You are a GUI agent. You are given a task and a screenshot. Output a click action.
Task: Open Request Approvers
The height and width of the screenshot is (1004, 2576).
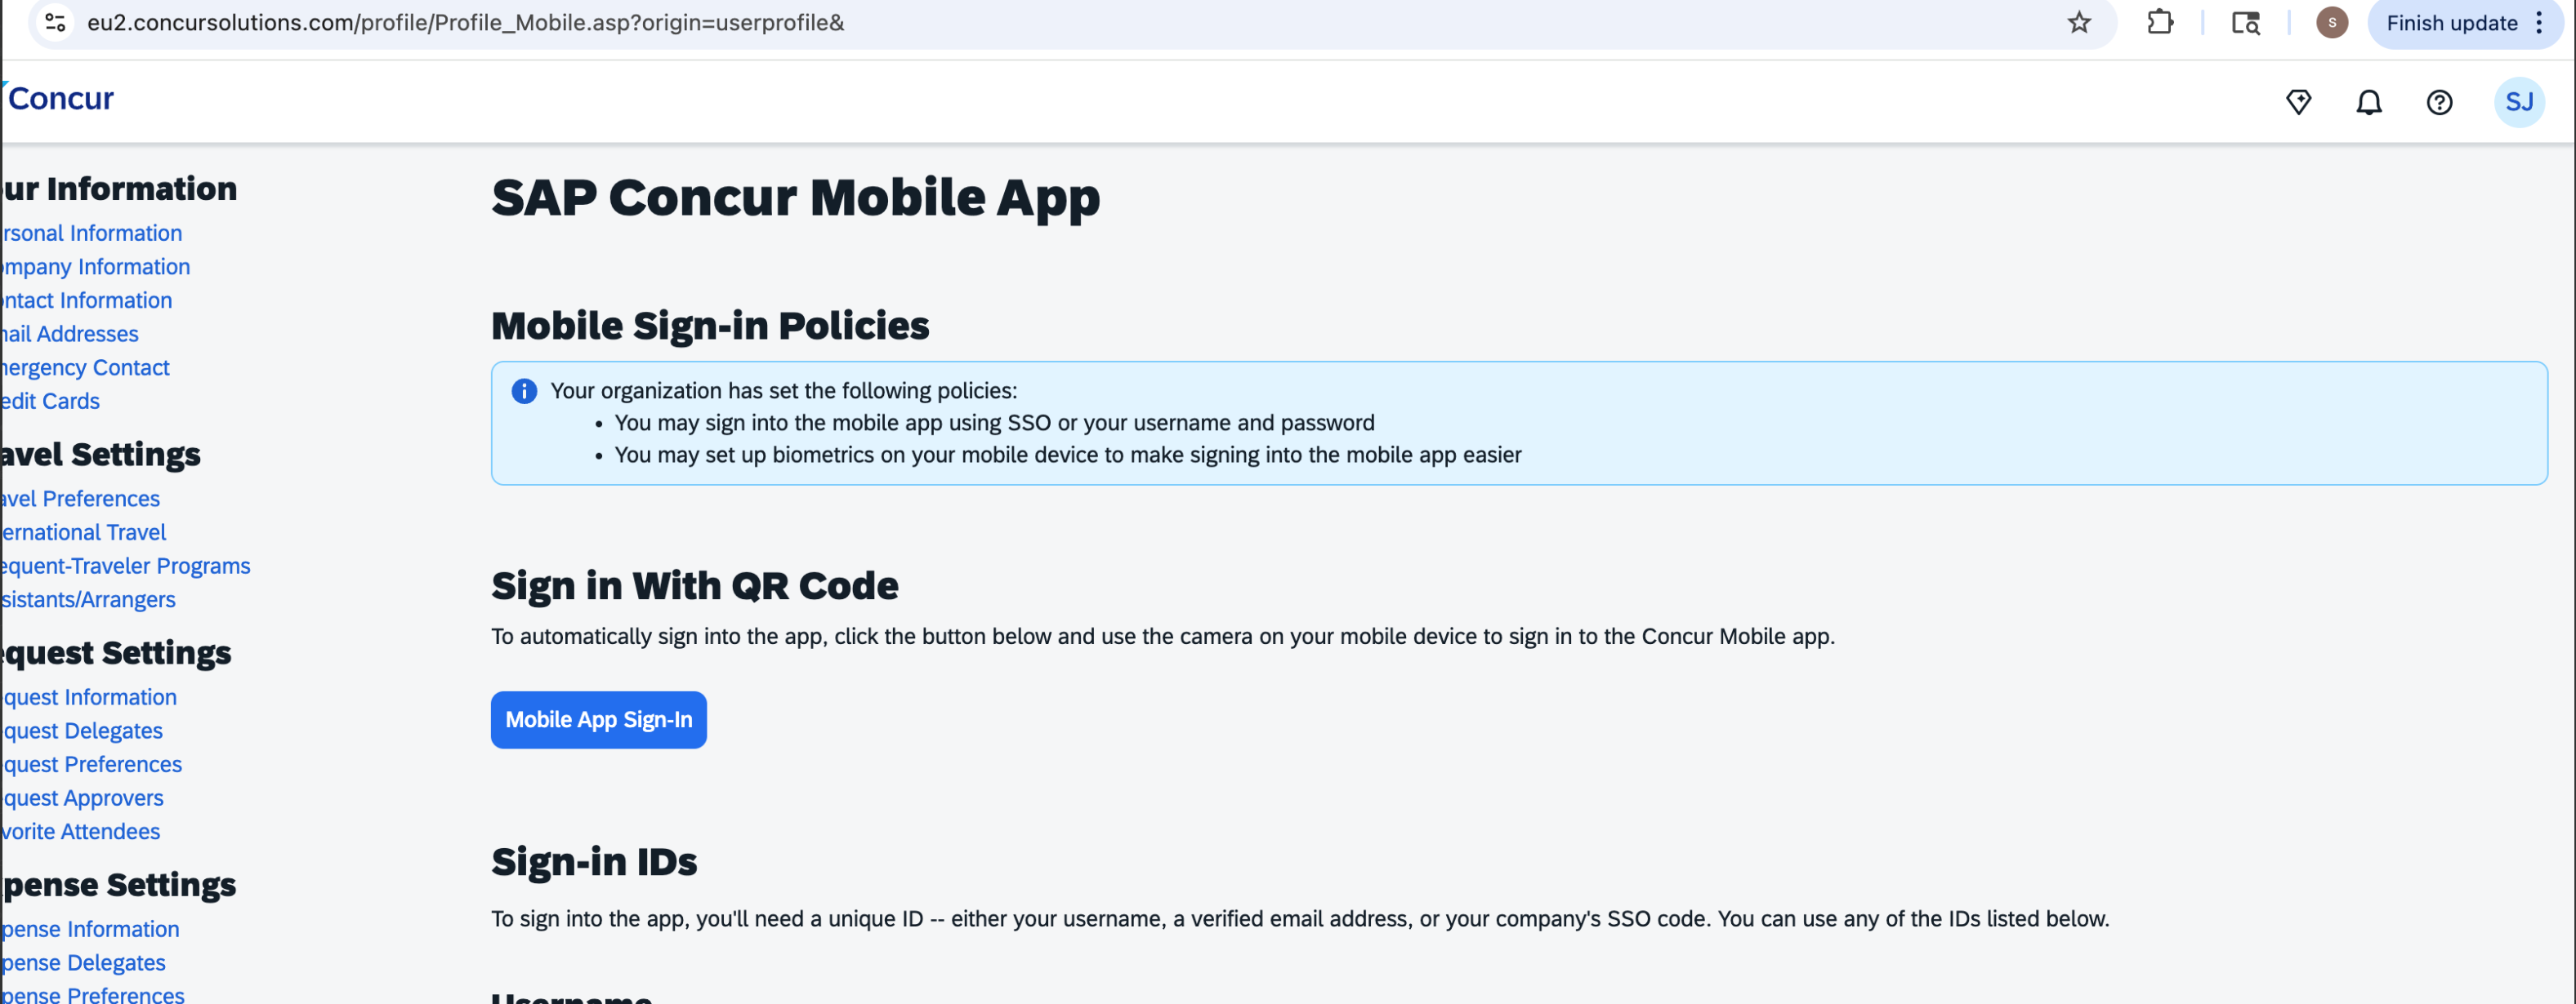pos(83,798)
